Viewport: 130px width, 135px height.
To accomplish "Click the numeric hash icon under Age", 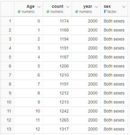I will pos(19,12).
